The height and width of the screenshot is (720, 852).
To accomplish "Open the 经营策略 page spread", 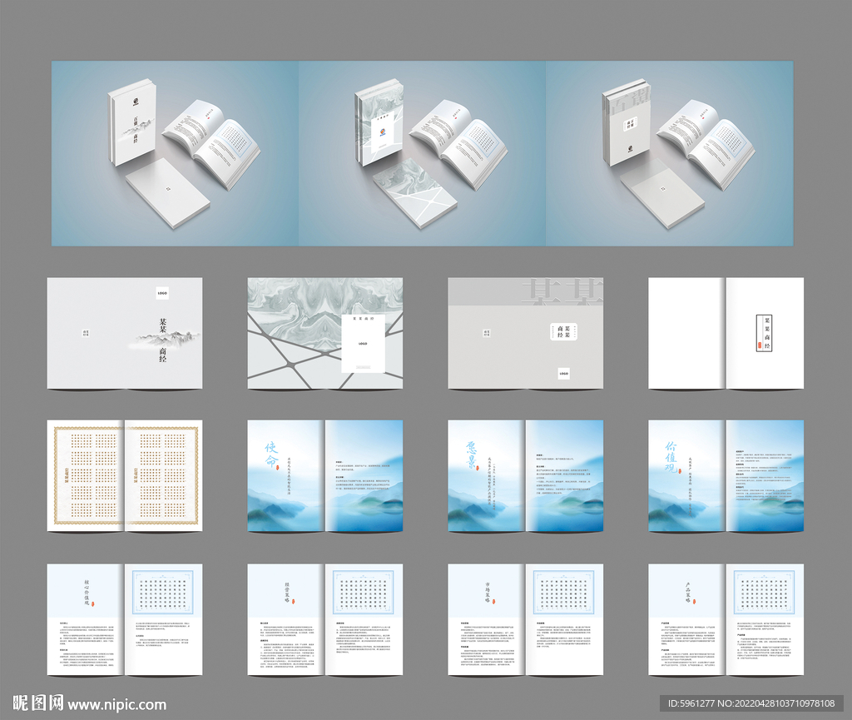I will [324, 619].
